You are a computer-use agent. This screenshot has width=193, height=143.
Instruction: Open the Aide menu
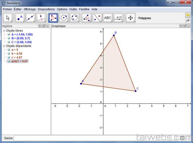(x=94, y=9)
